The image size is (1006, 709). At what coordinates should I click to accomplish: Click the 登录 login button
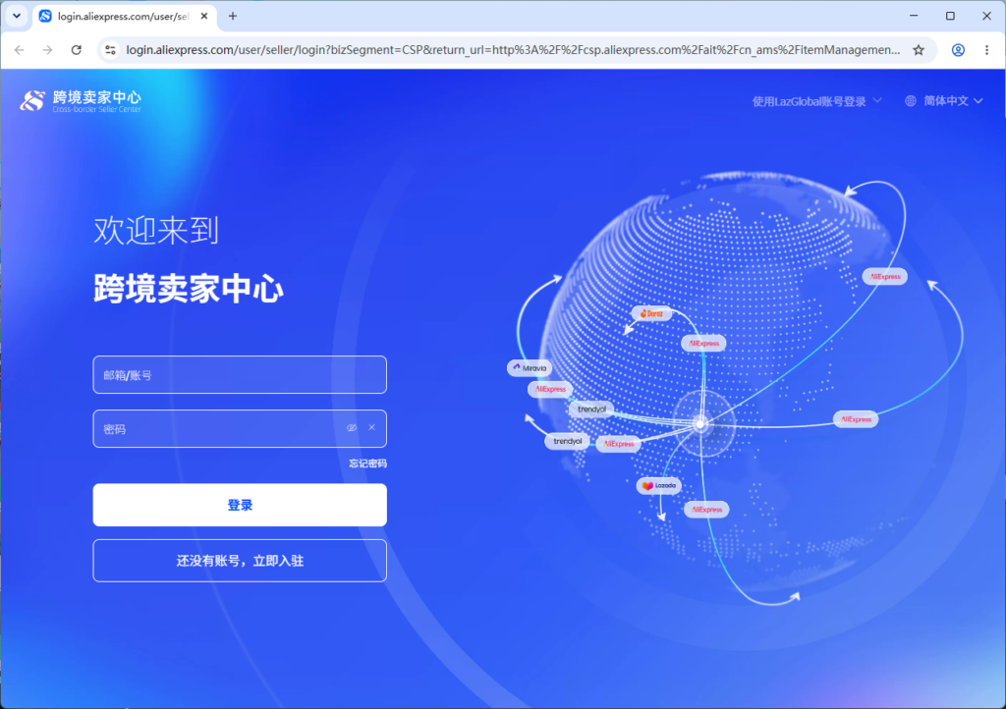click(240, 505)
